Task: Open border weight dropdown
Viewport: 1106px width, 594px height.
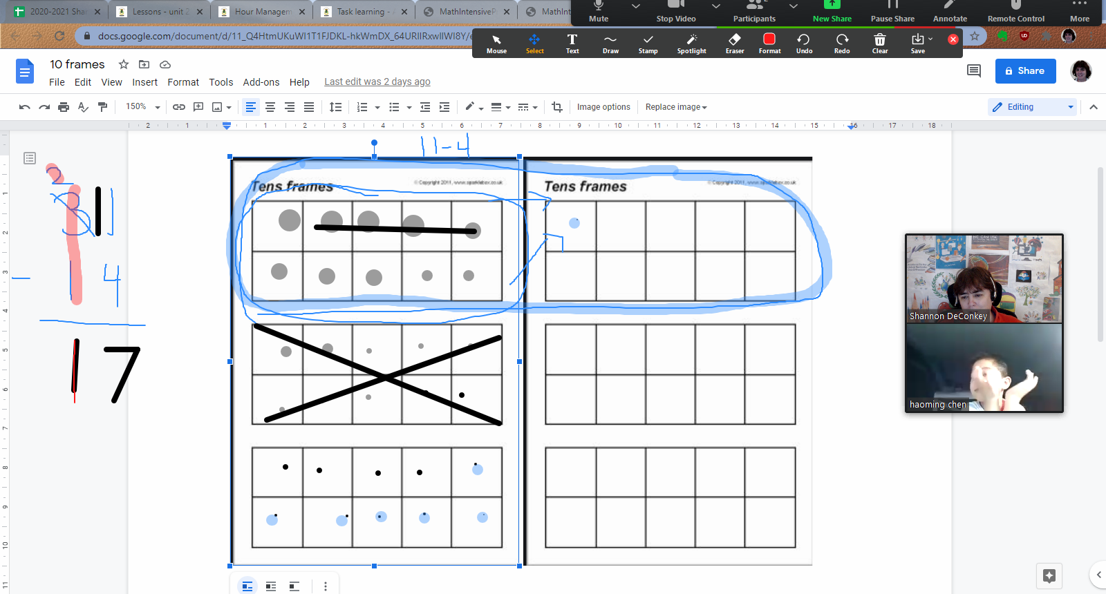Action: (x=500, y=107)
